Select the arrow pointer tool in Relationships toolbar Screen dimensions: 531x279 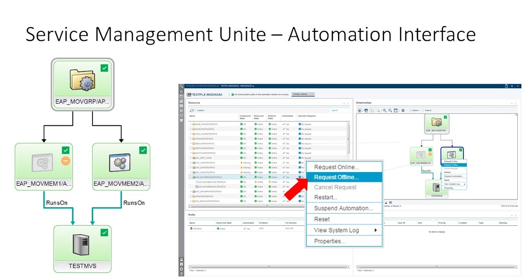click(x=373, y=110)
